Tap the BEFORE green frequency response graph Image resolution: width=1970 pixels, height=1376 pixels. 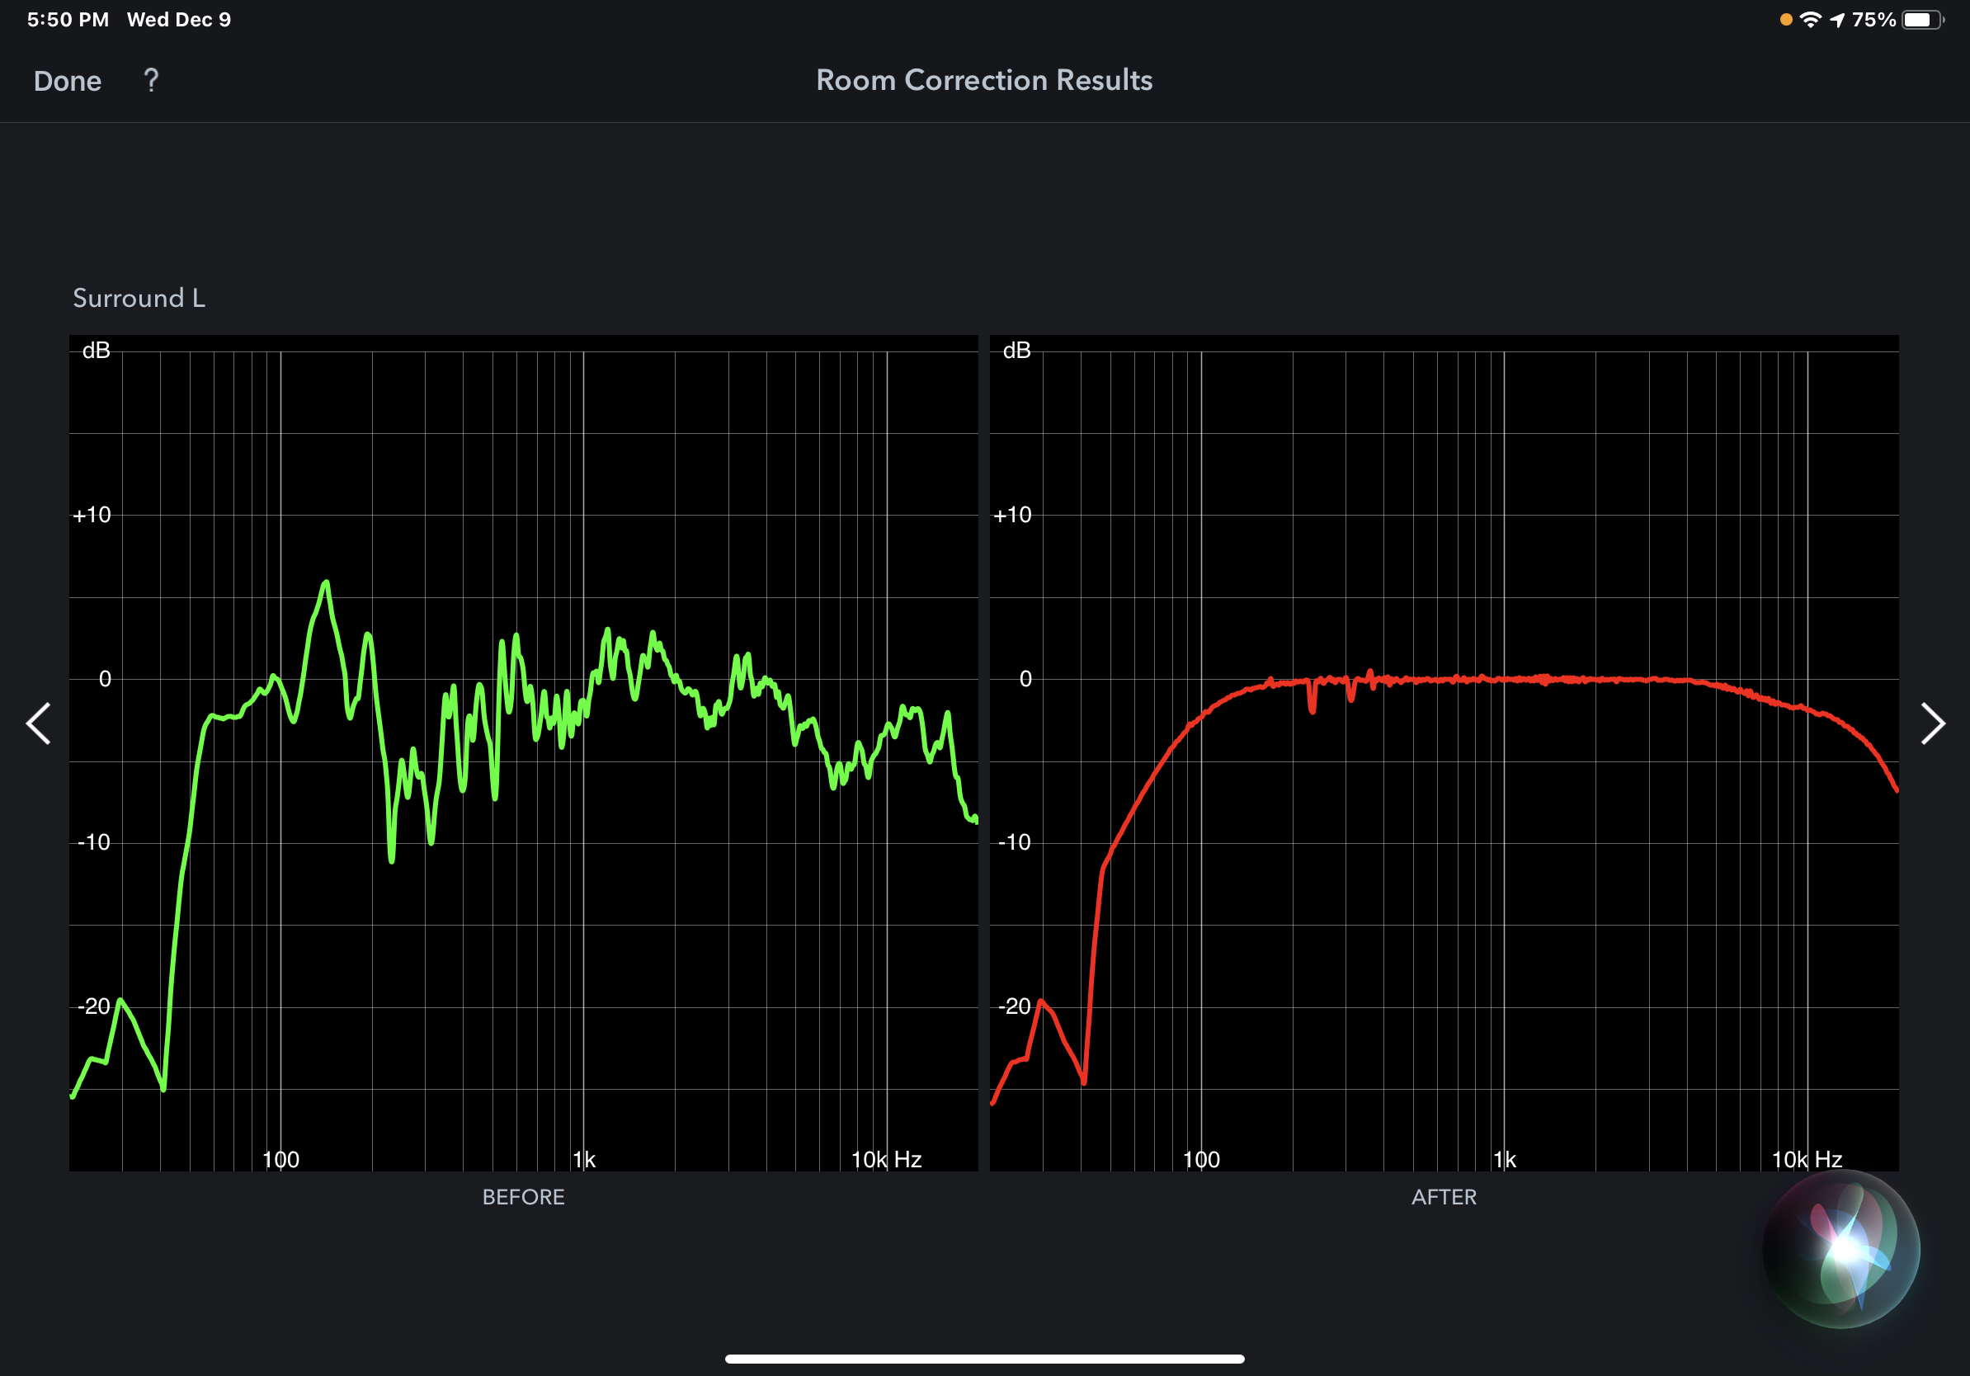523,752
